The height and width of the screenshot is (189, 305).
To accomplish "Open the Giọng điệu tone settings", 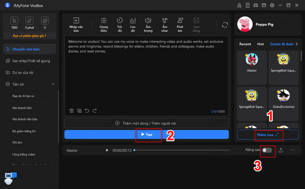I will [x=104, y=25].
